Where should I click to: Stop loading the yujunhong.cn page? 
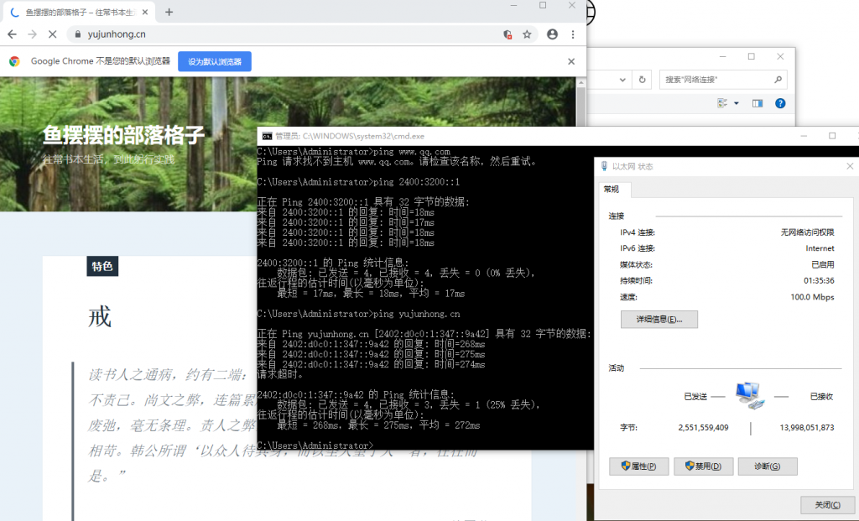coord(53,34)
